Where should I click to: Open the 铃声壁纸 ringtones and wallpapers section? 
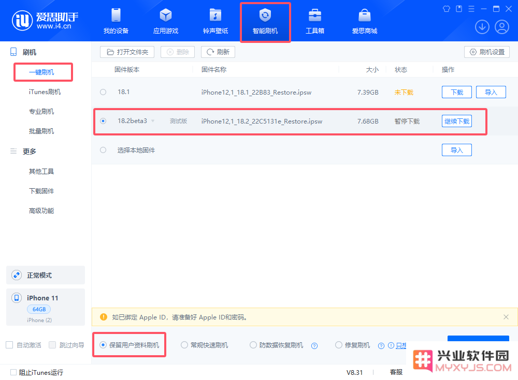pyautogui.click(x=215, y=21)
